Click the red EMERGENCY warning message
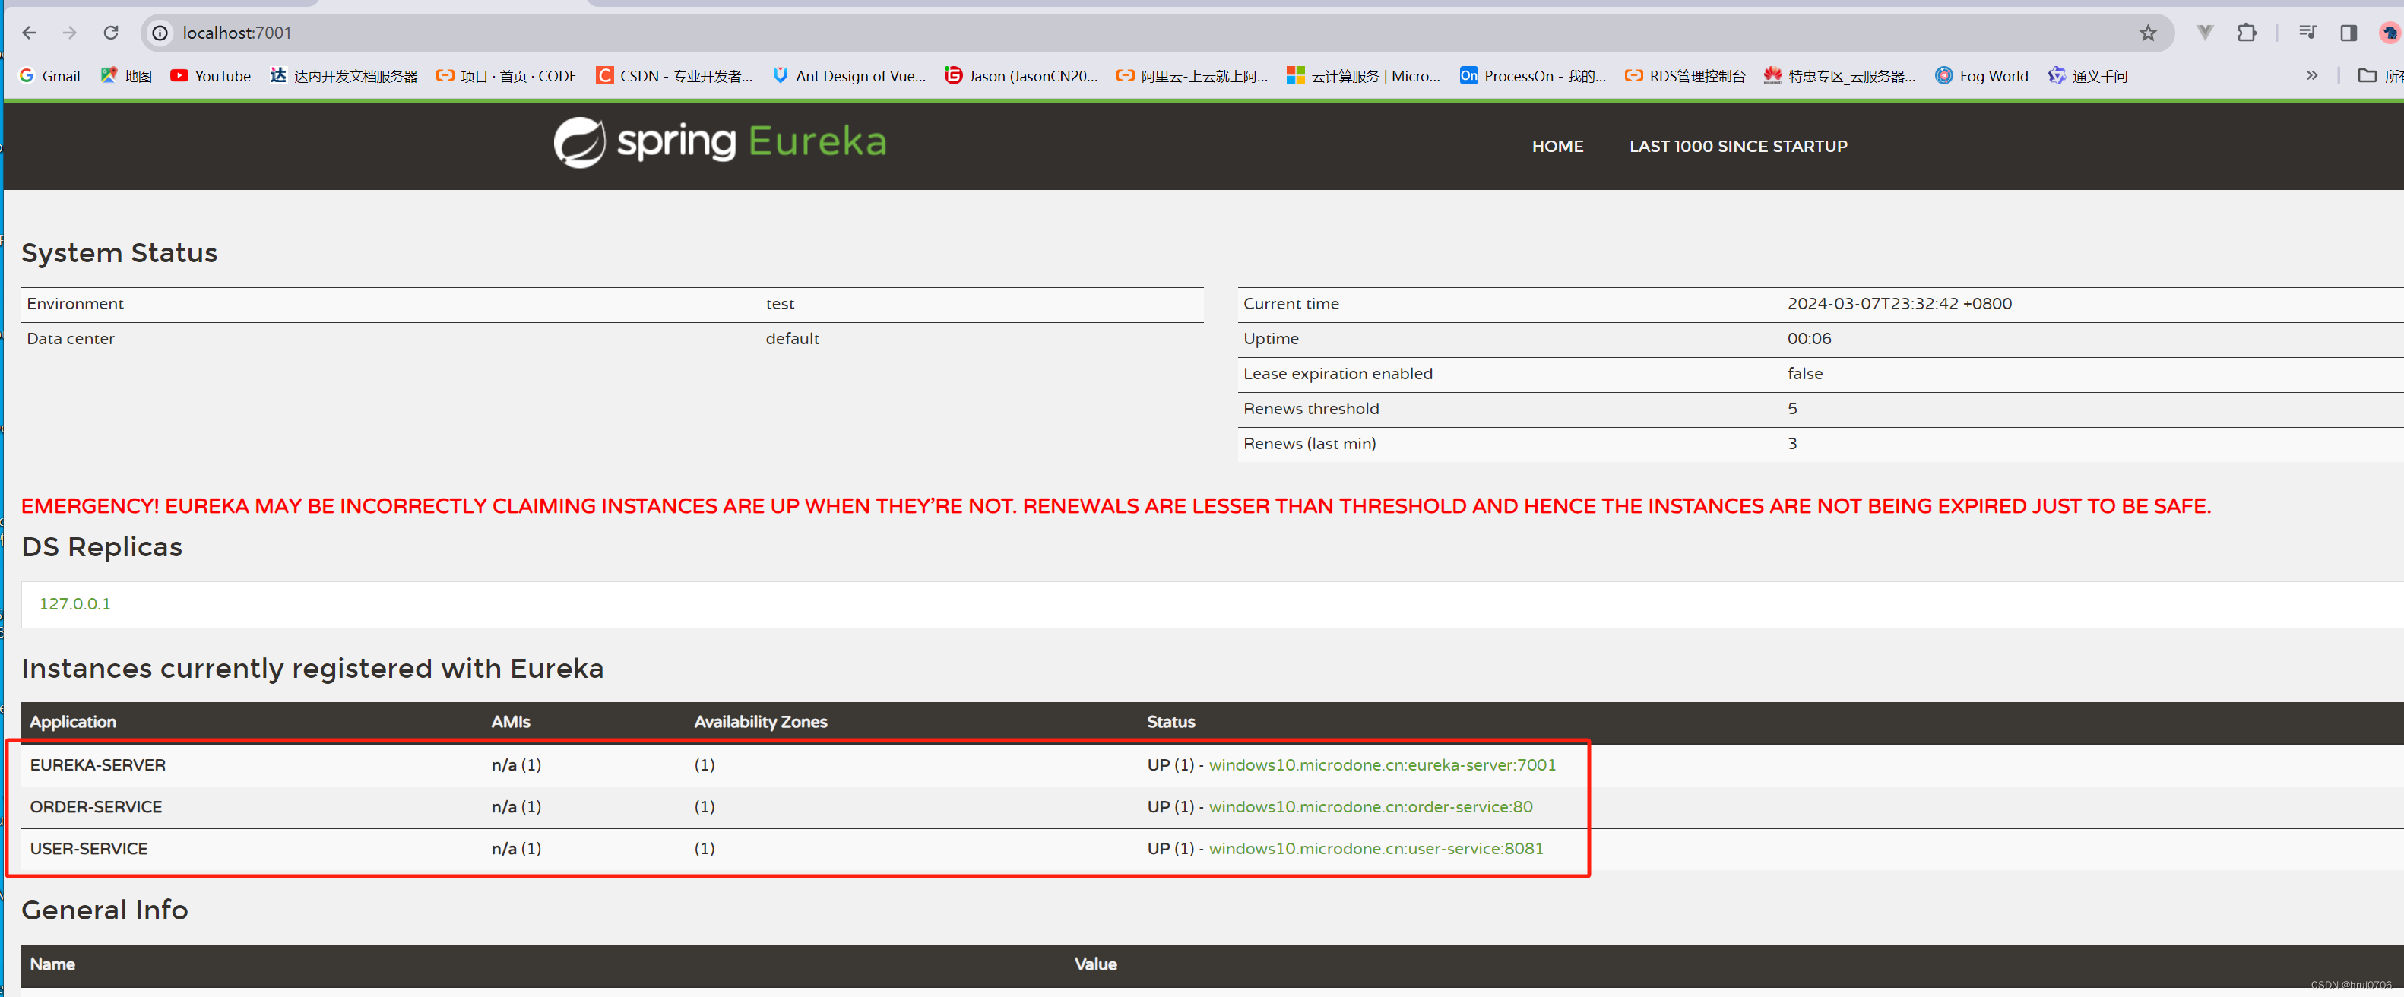 pos(1115,506)
